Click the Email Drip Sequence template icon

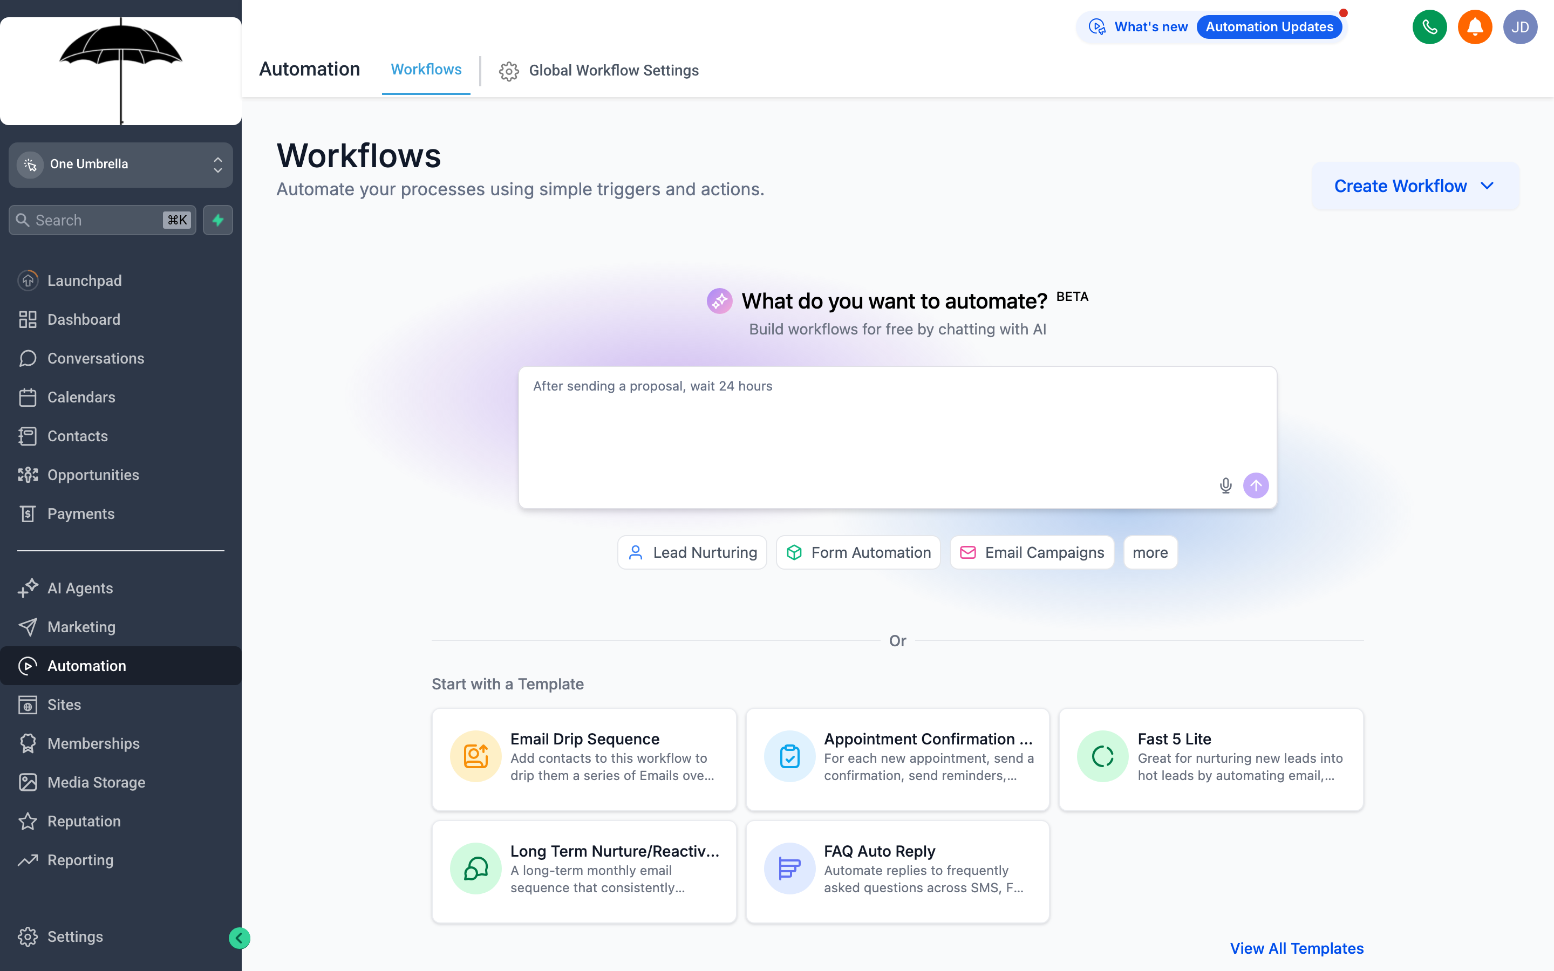tap(475, 756)
